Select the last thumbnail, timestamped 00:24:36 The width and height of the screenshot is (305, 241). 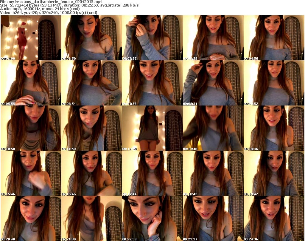pyautogui.click(x=274, y=218)
